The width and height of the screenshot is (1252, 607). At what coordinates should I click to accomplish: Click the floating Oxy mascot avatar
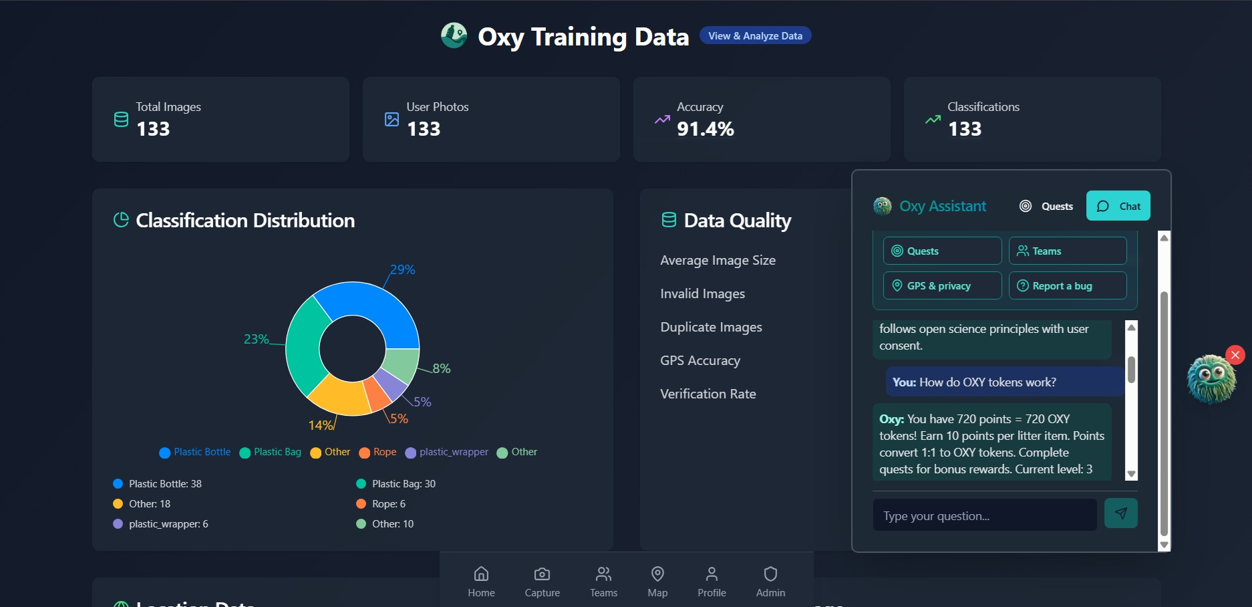coord(1210,380)
